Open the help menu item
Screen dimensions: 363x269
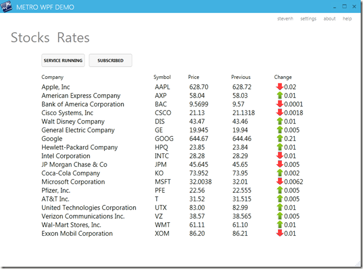click(x=347, y=19)
